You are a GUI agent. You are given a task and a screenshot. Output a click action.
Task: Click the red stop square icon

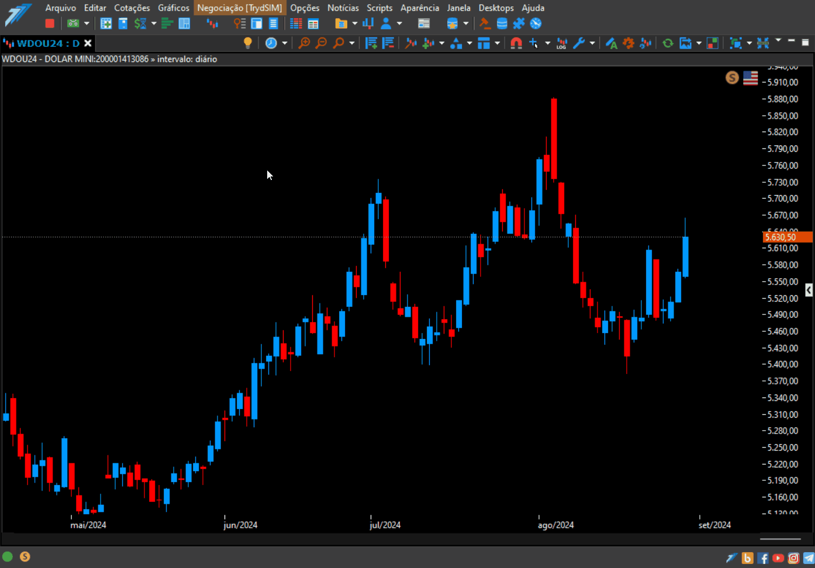click(50, 23)
